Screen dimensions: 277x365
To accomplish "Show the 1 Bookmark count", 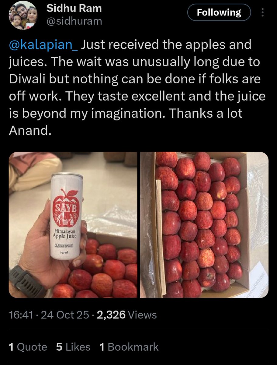I will (x=129, y=347).
